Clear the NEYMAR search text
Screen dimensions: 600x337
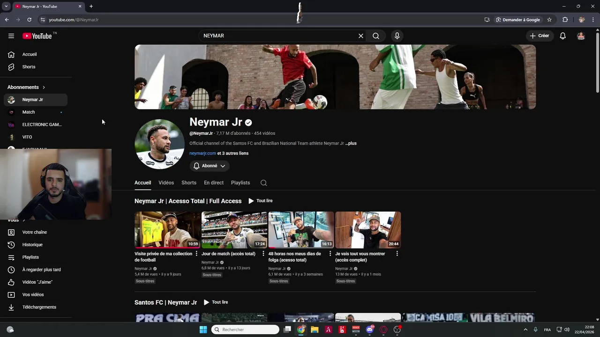pyautogui.click(x=361, y=36)
